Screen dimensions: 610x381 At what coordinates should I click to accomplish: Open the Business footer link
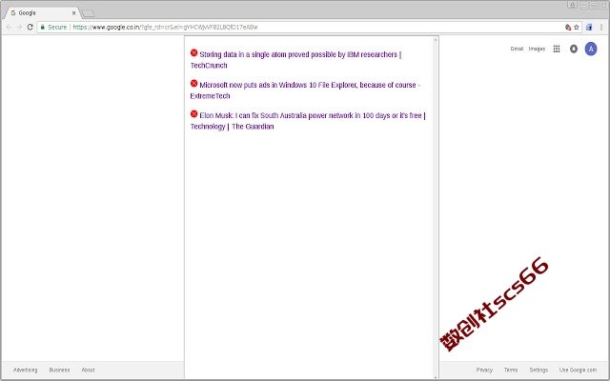click(x=59, y=370)
